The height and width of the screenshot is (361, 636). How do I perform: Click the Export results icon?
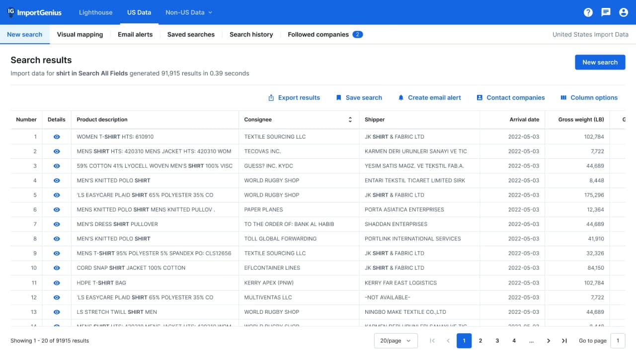[x=270, y=97]
